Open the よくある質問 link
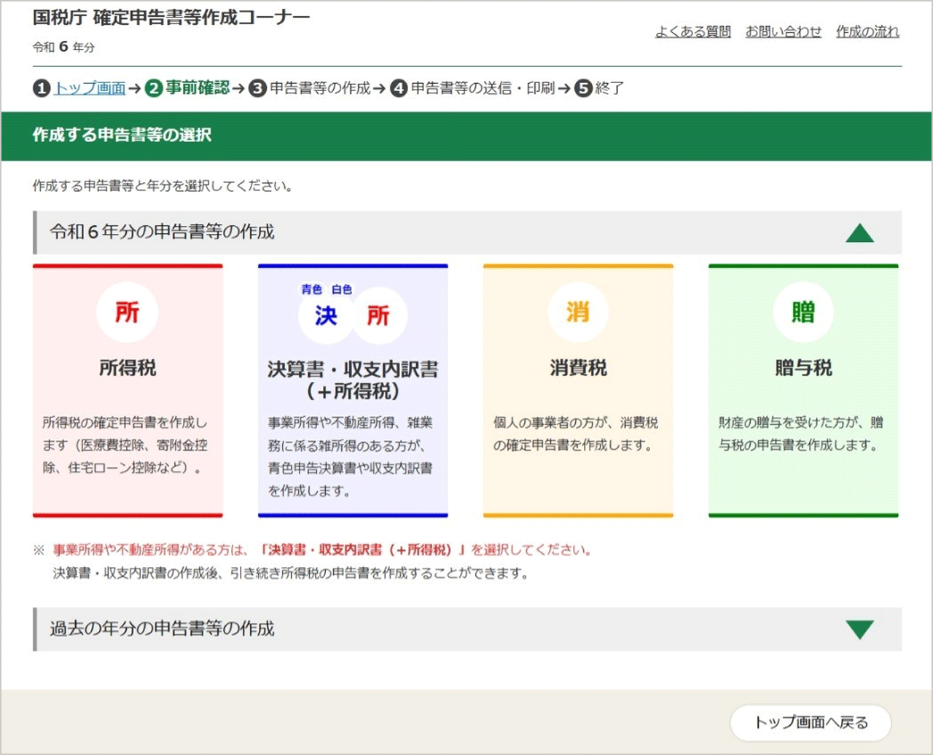Viewport: 933px width, 755px height. click(692, 32)
